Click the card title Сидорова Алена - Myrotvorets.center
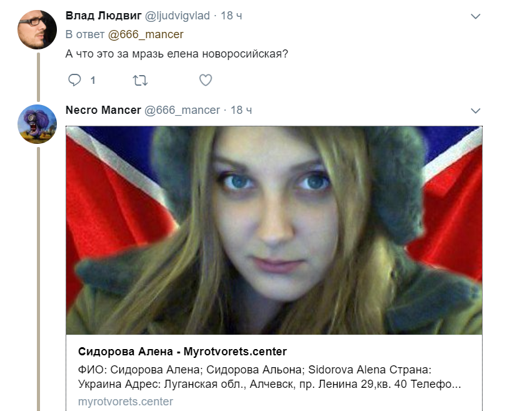The width and height of the screenshot is (507, 411). click(183, 352)
